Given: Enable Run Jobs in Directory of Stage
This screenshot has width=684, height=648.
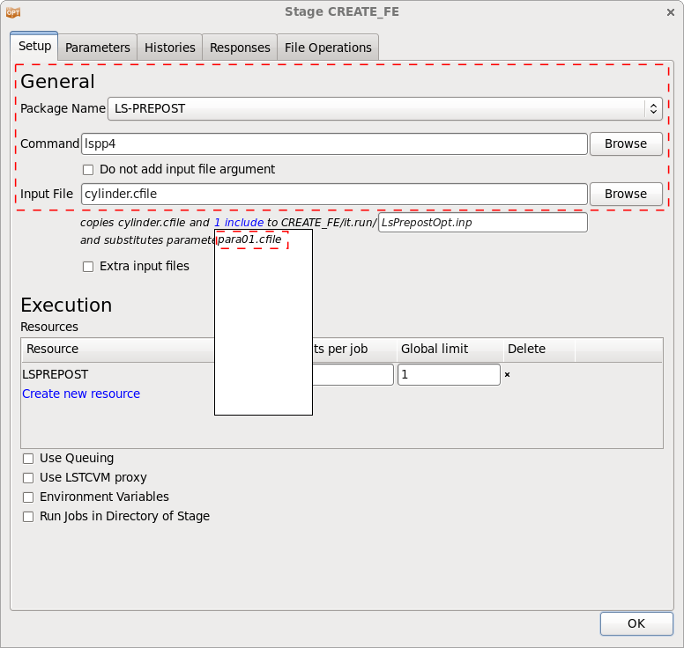Looking at the screenshot, I should point(28,517).
